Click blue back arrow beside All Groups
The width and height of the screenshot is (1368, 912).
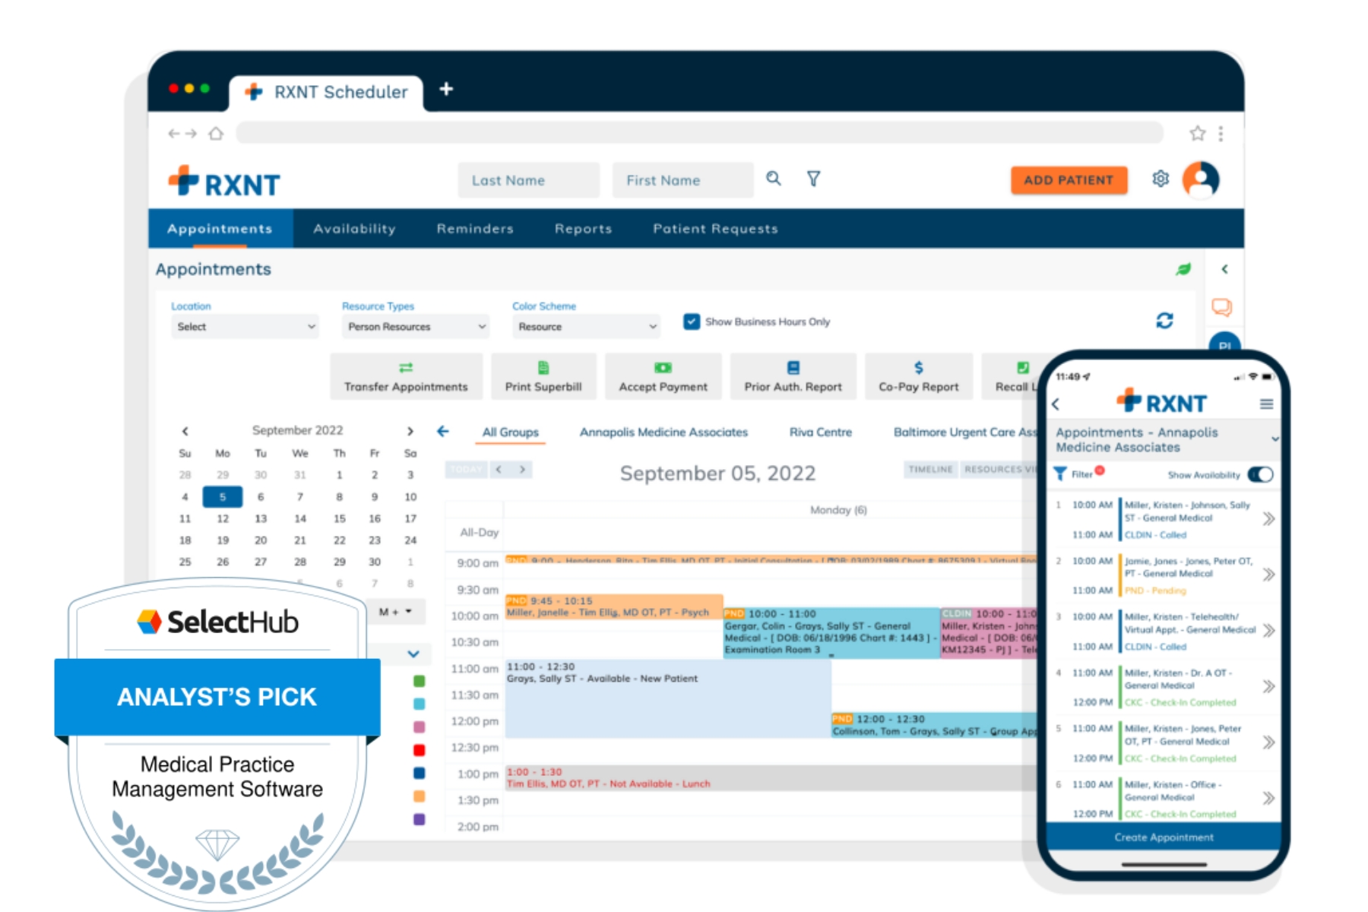(x=443, y=432)
